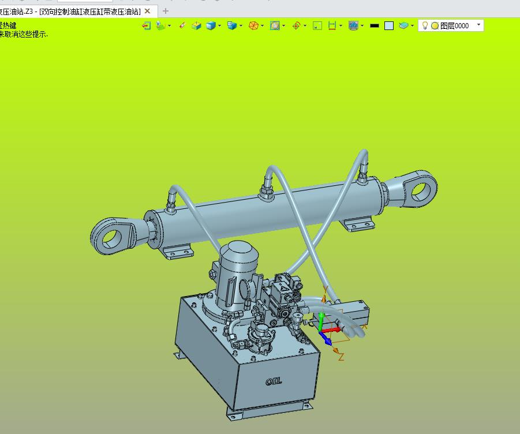The image size is (520, 434).
Task: Click the orange wireframe polyhedron icon
Action: [253, 25]
